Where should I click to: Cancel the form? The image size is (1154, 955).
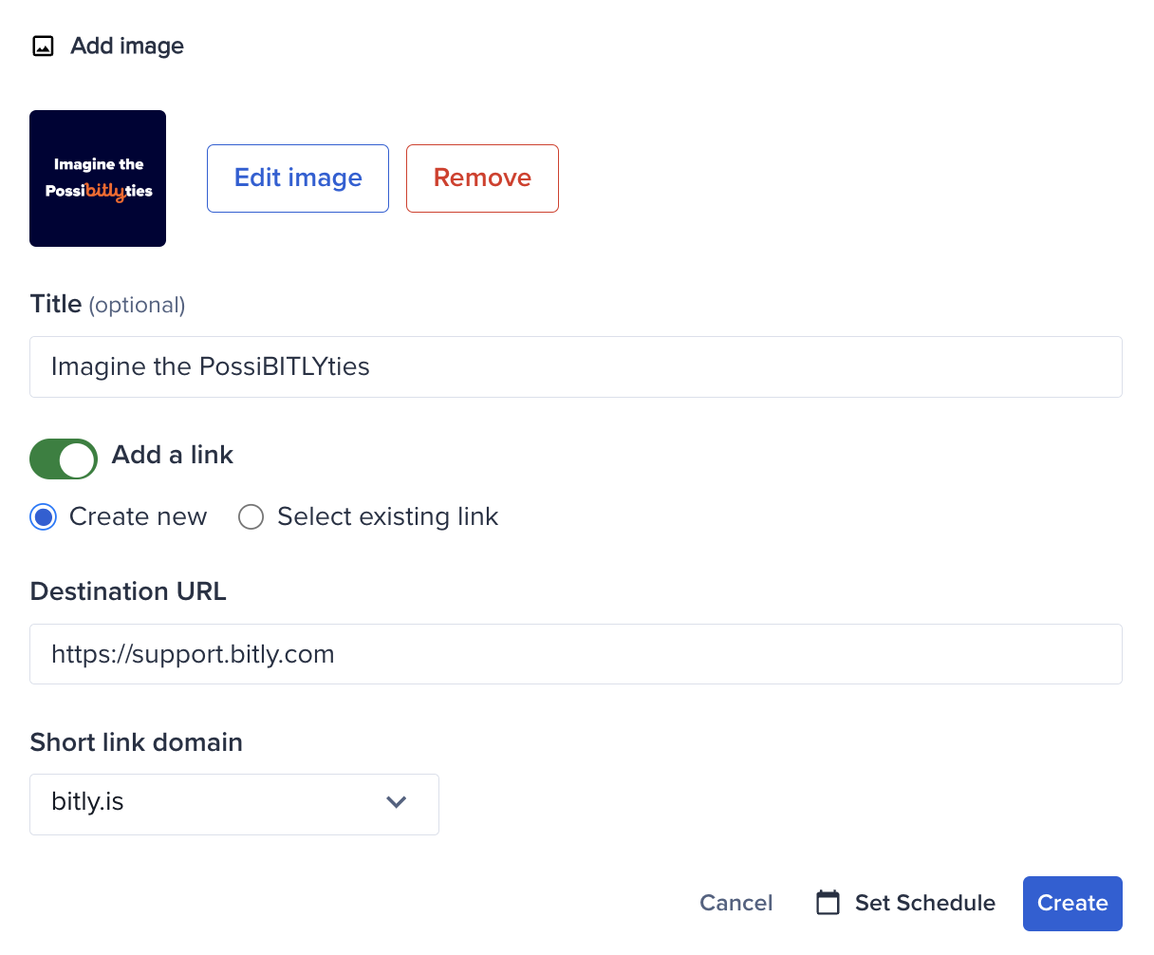click(736, 903)
